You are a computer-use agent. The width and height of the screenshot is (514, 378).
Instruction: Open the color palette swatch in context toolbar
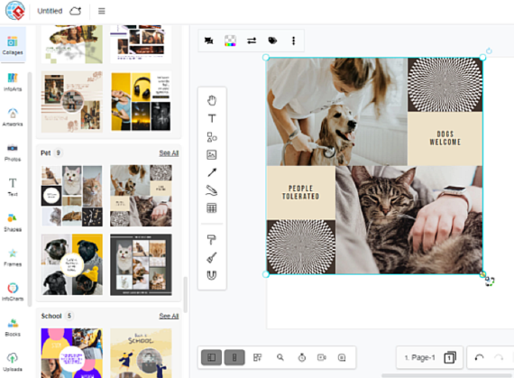pos(230,41)
